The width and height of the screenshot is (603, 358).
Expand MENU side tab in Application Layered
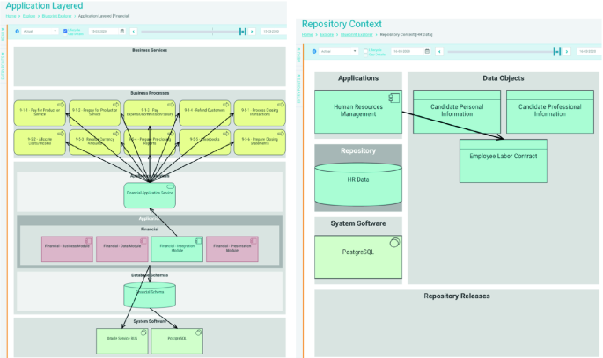[x=3, y=34]
